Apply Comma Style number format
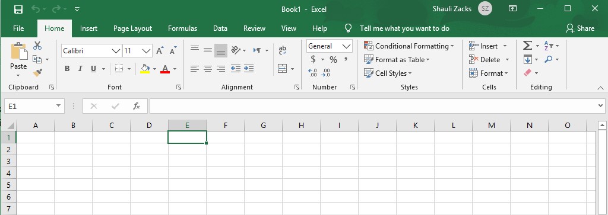The image size is (608, 215). [346, 59]
